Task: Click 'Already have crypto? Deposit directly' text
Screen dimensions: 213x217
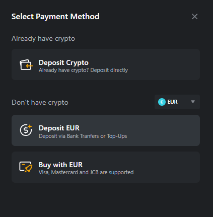Action: tap(83, 70)
